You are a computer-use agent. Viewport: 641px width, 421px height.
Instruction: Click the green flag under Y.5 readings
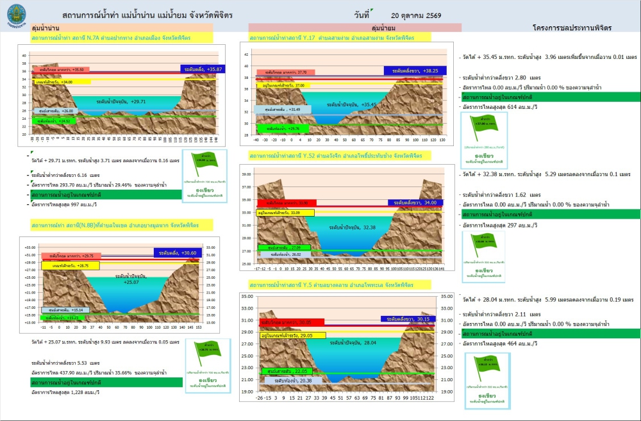[487, 381]
